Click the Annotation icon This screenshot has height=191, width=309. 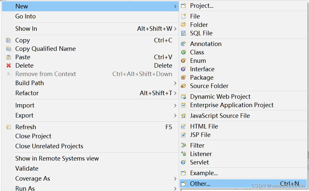(184, 44)
